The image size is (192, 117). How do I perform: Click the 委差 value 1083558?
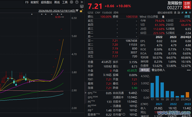point(132,17)
